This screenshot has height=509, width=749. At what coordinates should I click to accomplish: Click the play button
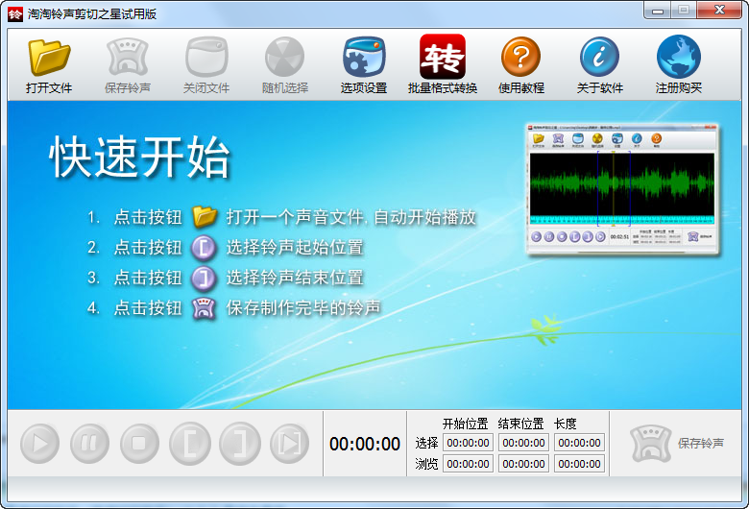(x=40, y=444)
